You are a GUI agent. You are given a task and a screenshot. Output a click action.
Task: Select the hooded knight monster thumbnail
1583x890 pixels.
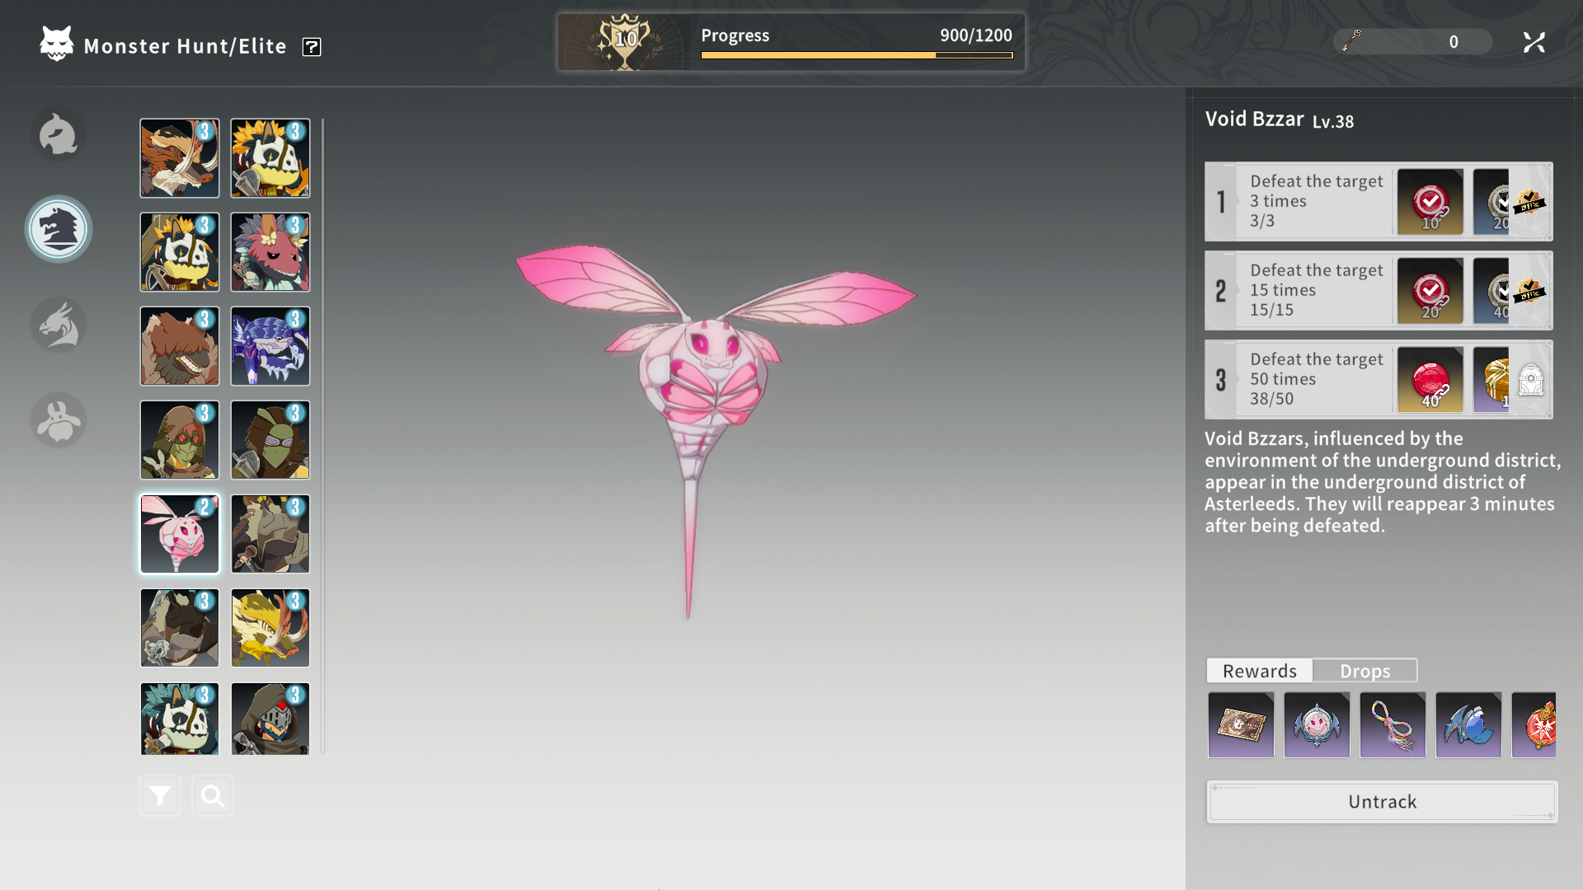point(270,719)
